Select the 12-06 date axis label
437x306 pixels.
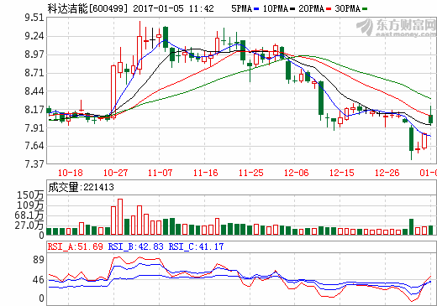pyautogui.click(x=297, y=173)
